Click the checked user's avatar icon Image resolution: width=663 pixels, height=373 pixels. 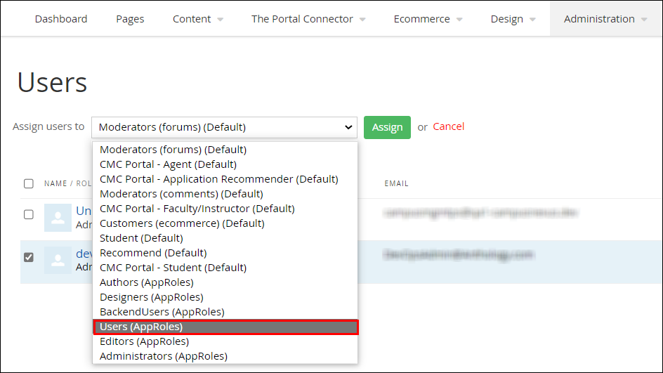(x=58, y=260)
